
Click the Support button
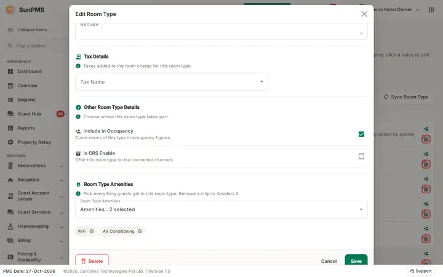tap(421, 271)
